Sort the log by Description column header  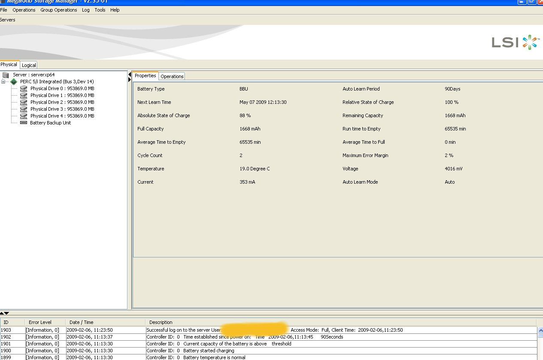pyautogui.click(x=341, y=322)
